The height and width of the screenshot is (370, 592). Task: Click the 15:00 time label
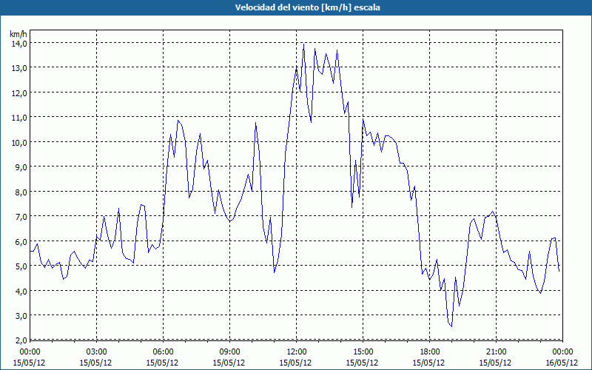point(363,352)
